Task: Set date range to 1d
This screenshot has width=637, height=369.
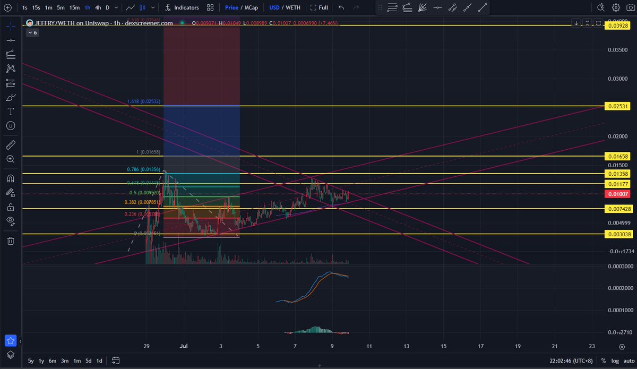Action: pos(99,361)
